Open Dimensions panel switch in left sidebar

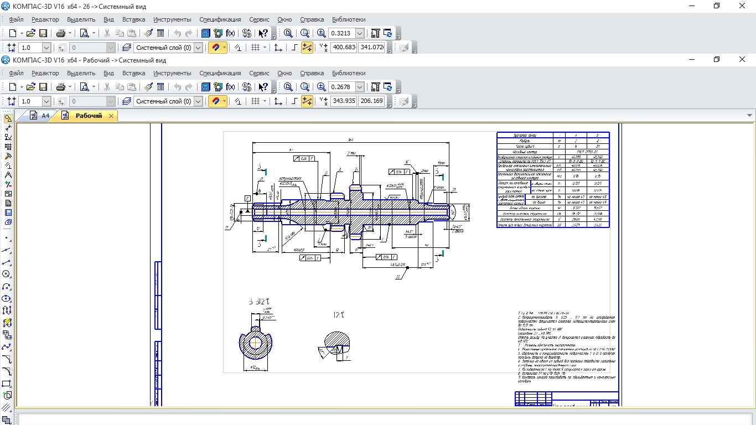(x=7, y=128)
